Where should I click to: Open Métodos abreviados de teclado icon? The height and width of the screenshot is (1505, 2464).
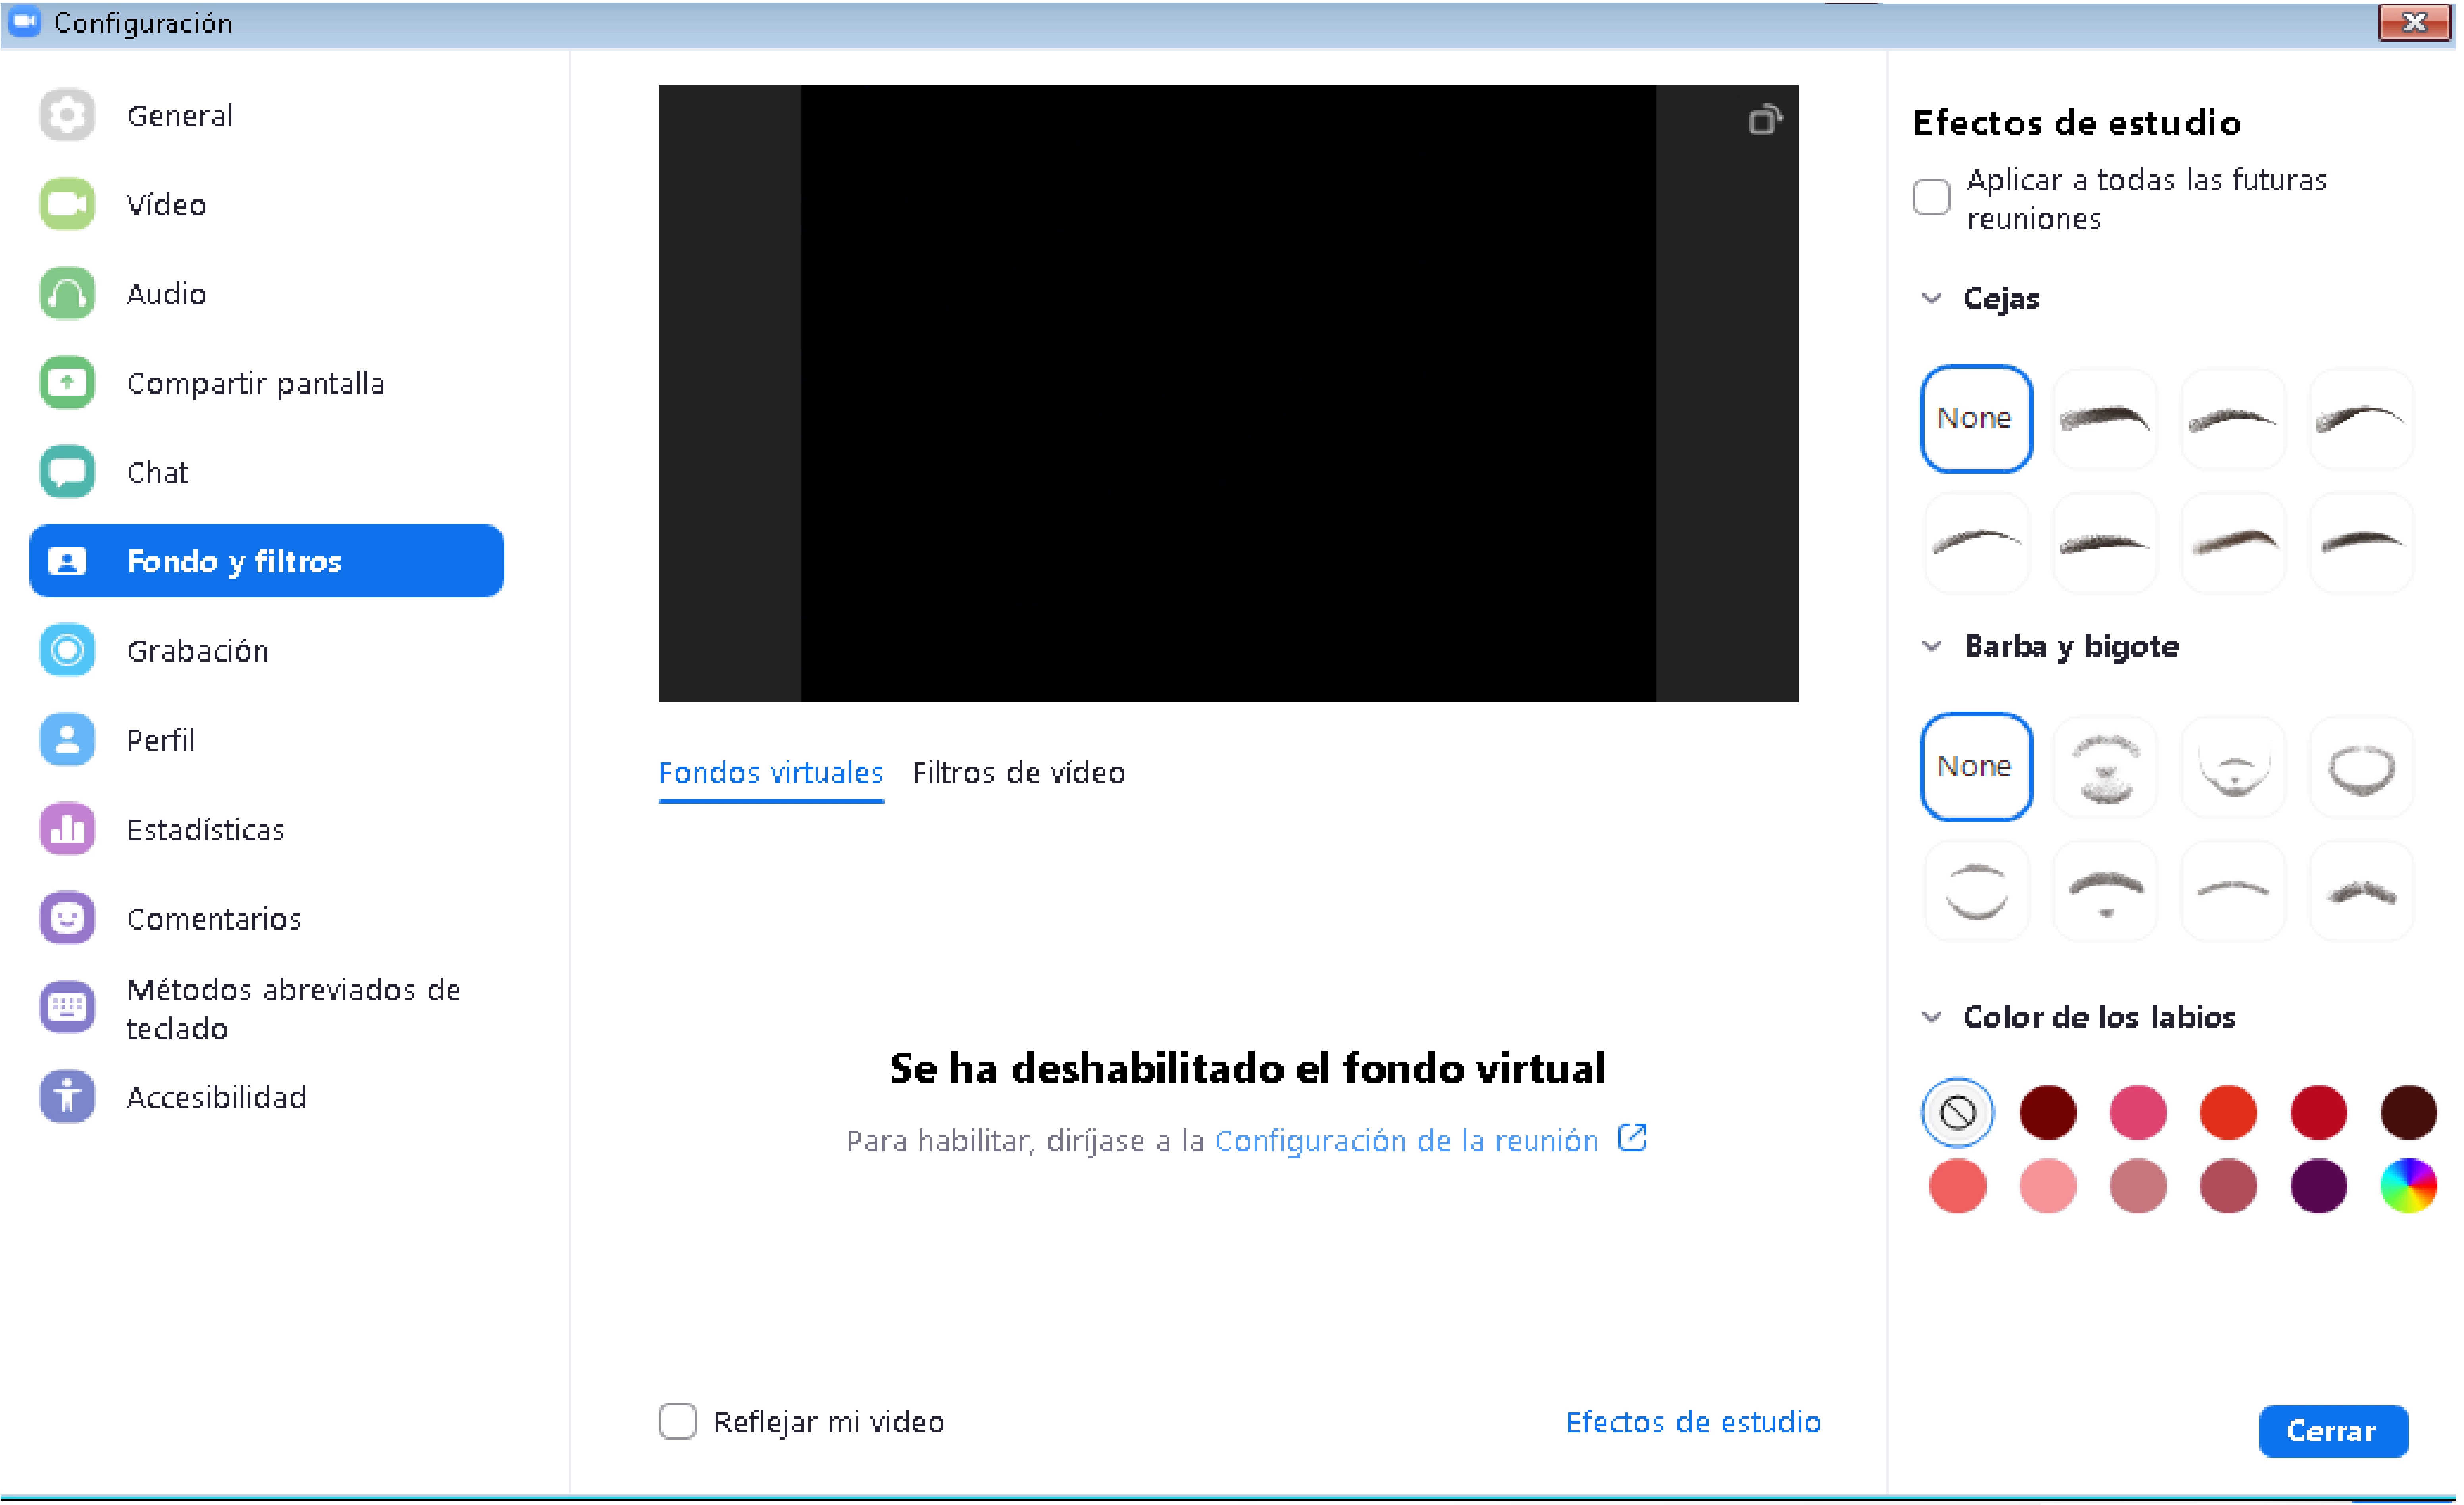click(67, 1007)
